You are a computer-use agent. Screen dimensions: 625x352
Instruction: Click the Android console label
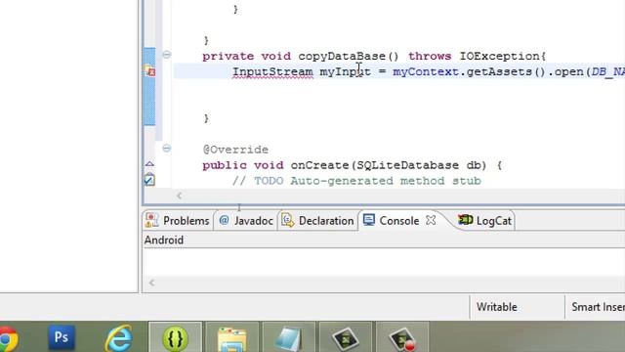164,241
